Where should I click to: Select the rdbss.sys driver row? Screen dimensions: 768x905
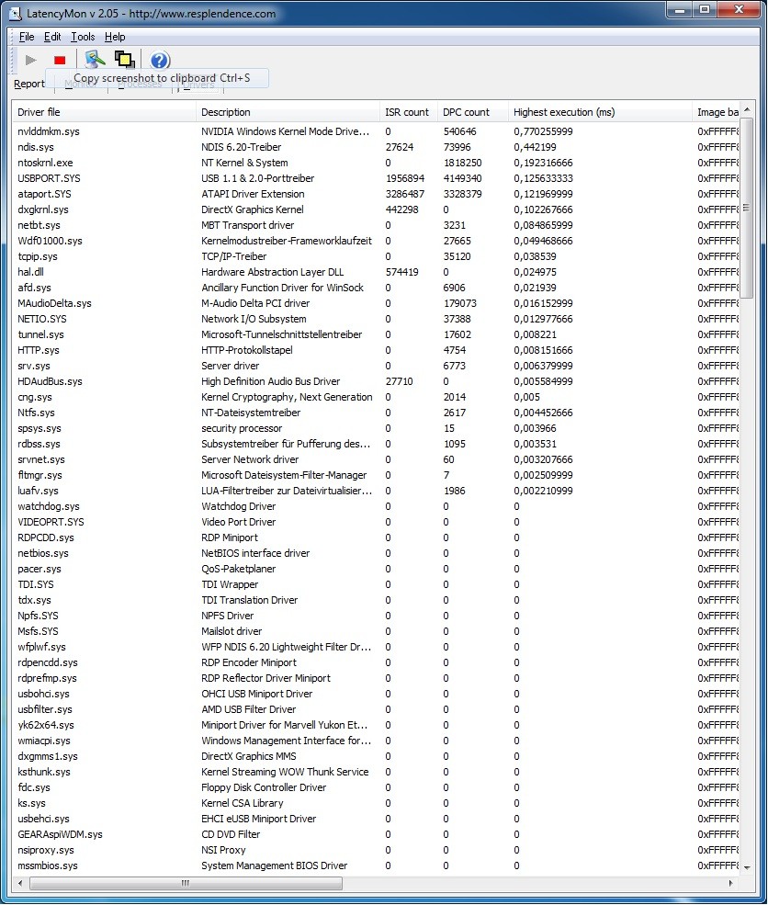(376, 444)
